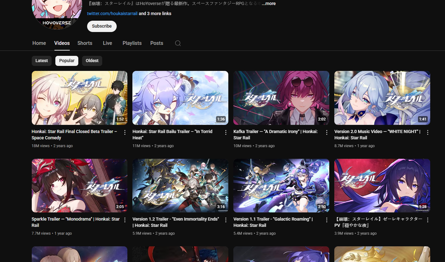The width and height of the screenshot is (445, 262).
Task: Open 'Even Immortality Ends' trailer title
Action: tap(176, 222)
